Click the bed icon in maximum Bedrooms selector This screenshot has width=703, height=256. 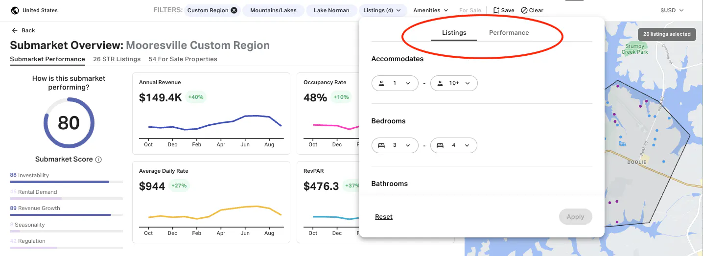click(440, 145)
